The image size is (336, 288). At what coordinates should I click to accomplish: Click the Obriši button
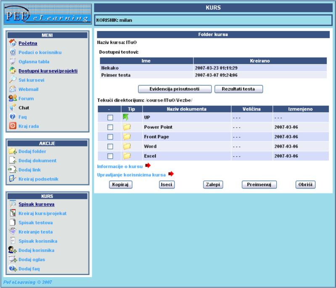pos(305,184)
